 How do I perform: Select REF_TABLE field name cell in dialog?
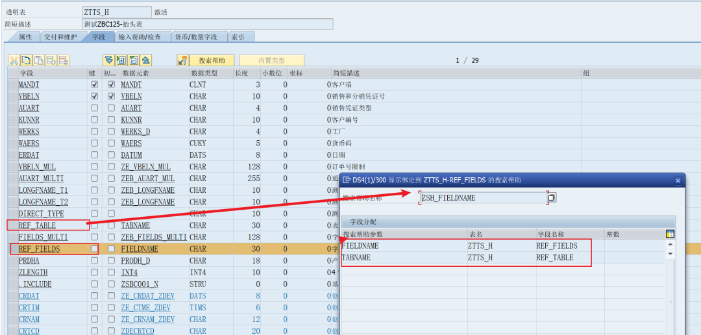pos(570,257)
